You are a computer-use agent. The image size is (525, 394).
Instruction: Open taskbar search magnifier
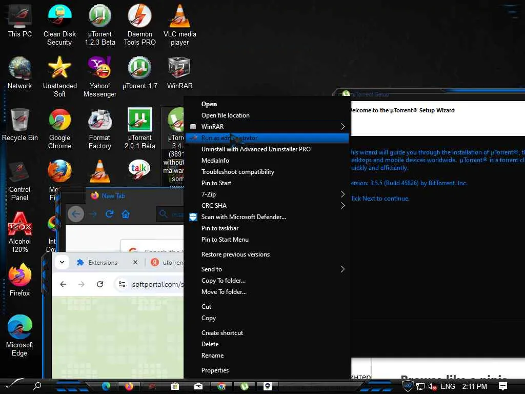click(x=37, y=386)
